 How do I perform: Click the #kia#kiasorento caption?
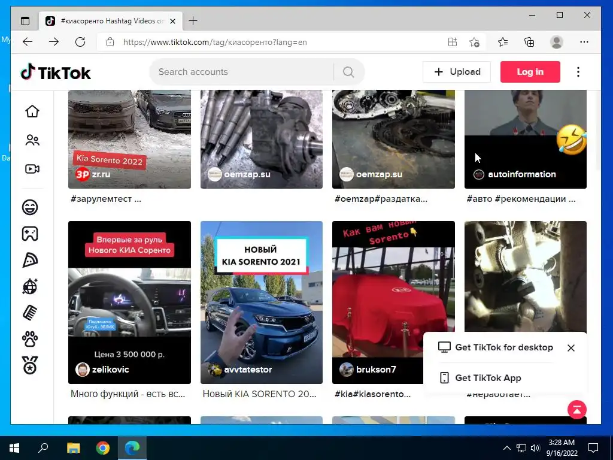click(x=372, y=394)
